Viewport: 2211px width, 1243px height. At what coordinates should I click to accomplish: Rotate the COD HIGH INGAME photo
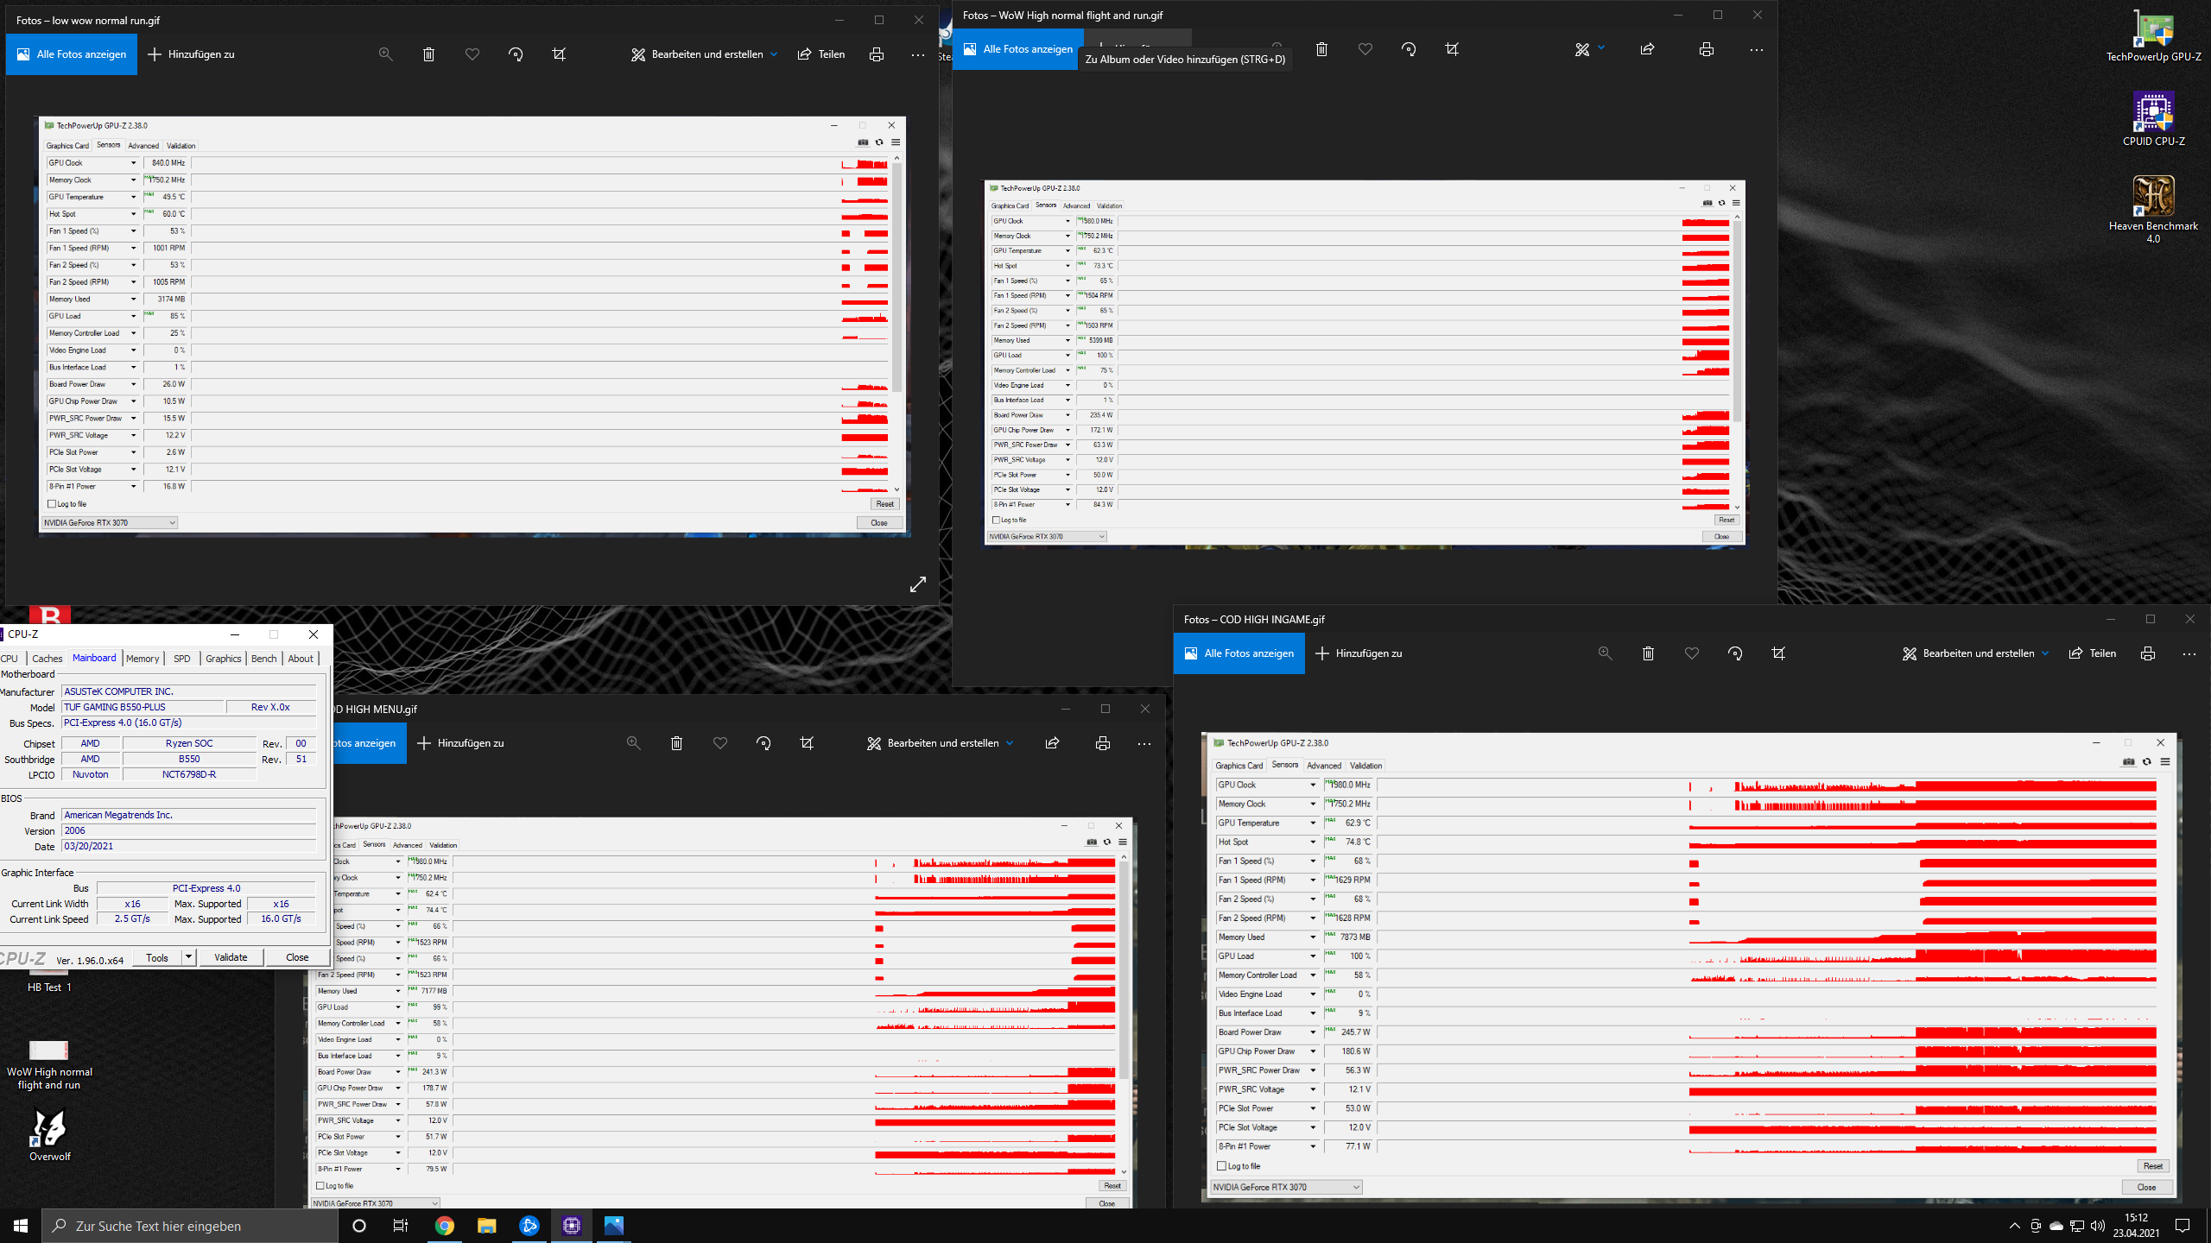[x=1735, y=653]
